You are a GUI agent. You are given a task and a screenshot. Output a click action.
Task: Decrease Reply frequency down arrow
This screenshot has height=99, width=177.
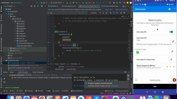167,67
